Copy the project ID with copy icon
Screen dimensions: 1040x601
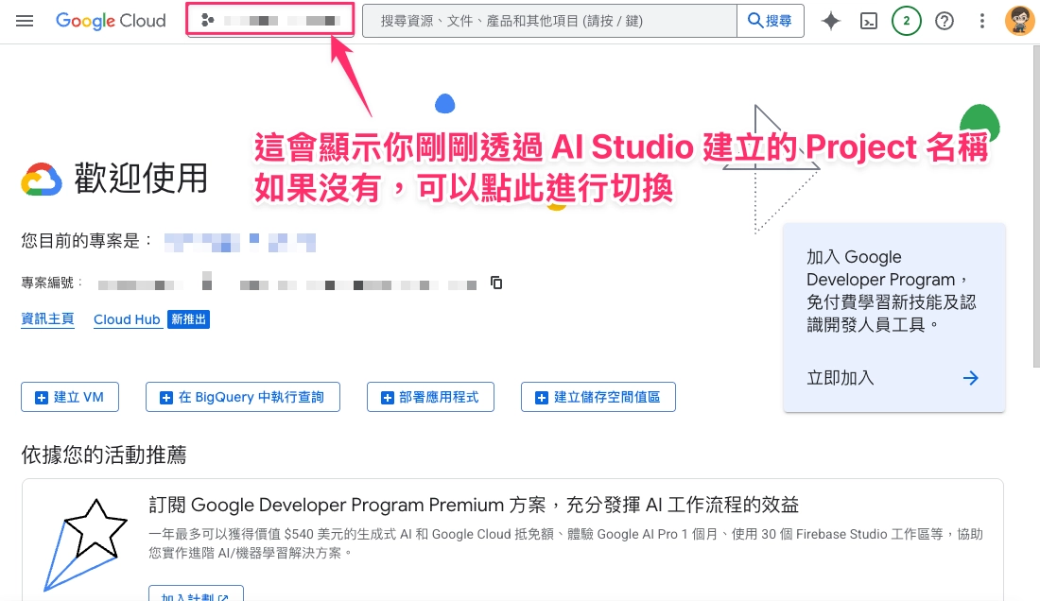point(496,283)
